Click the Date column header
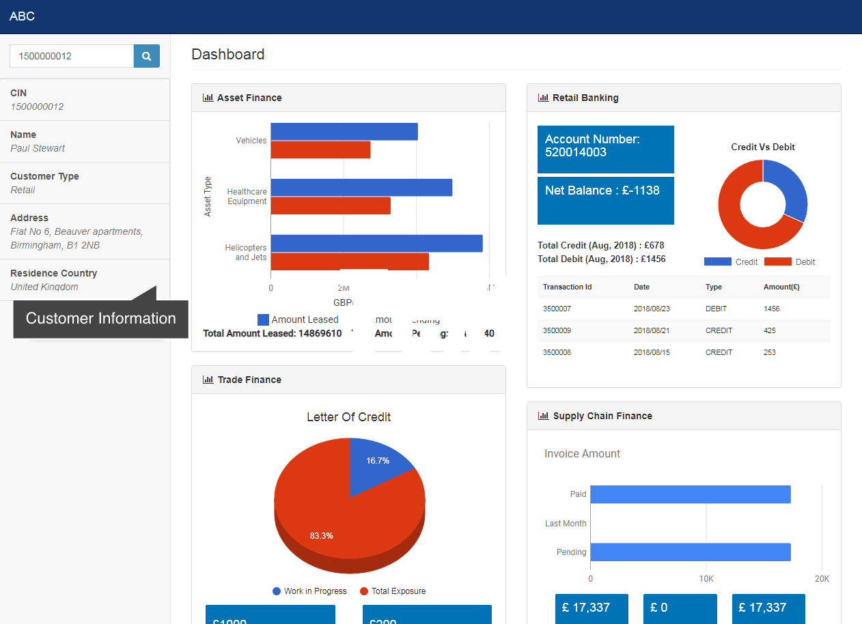The width and height of the screenshot is (862, 624). coord(641,287)
